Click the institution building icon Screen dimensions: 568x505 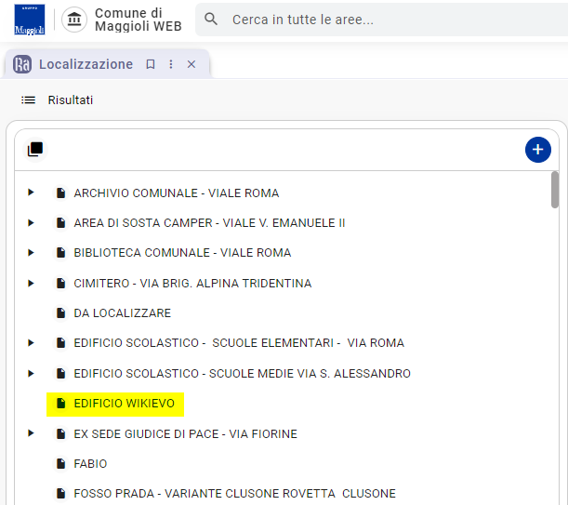coord(74,20)
